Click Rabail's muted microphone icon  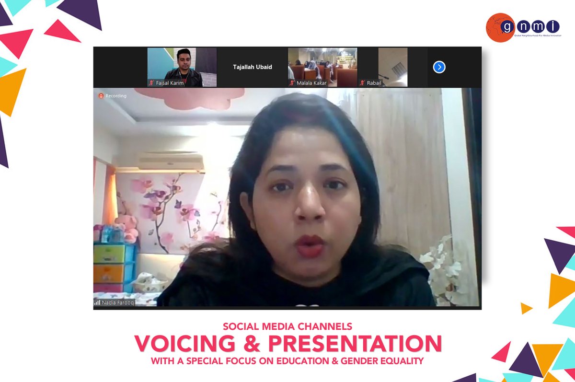pyautogui.click(x=363, y=83)
